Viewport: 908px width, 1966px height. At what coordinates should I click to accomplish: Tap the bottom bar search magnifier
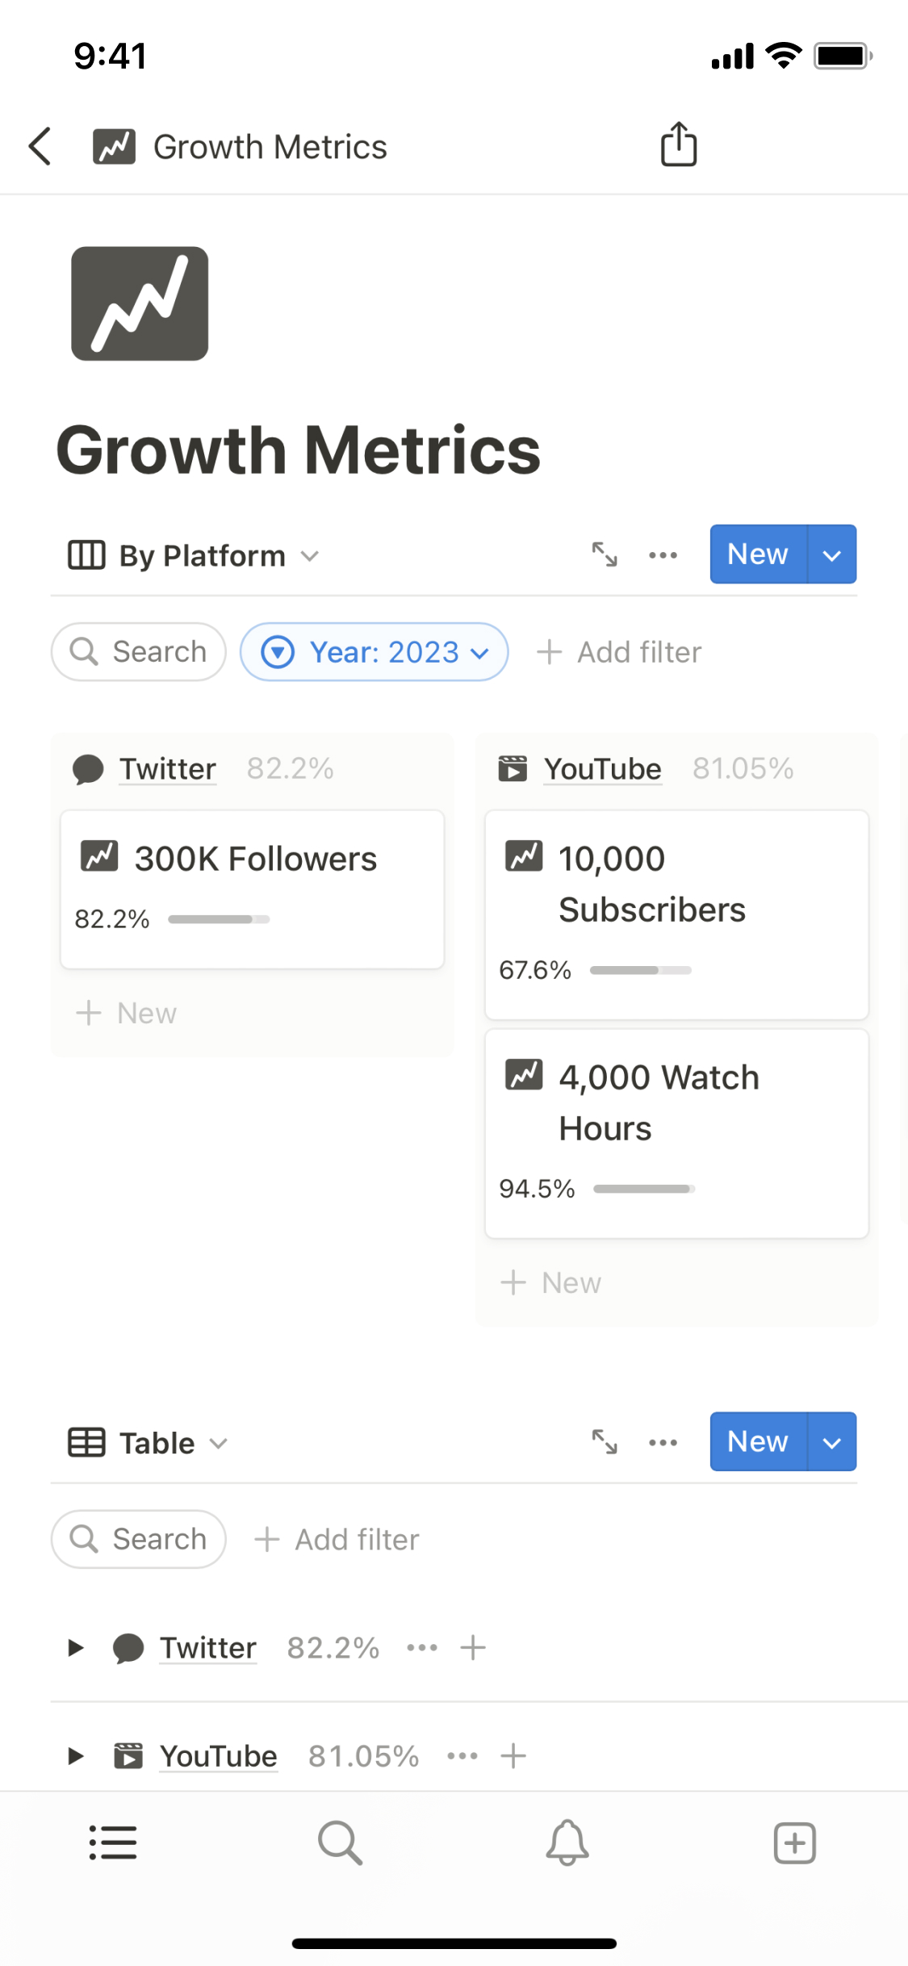(340, 1843)
